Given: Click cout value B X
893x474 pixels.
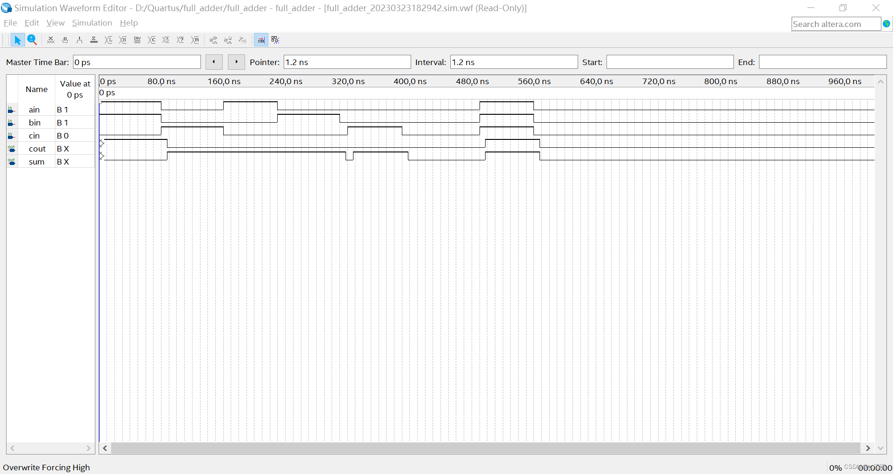Looking at the screenshot, I should 63,149.
